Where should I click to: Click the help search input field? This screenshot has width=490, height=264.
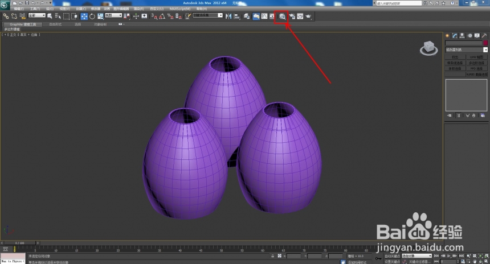(399, 3)
